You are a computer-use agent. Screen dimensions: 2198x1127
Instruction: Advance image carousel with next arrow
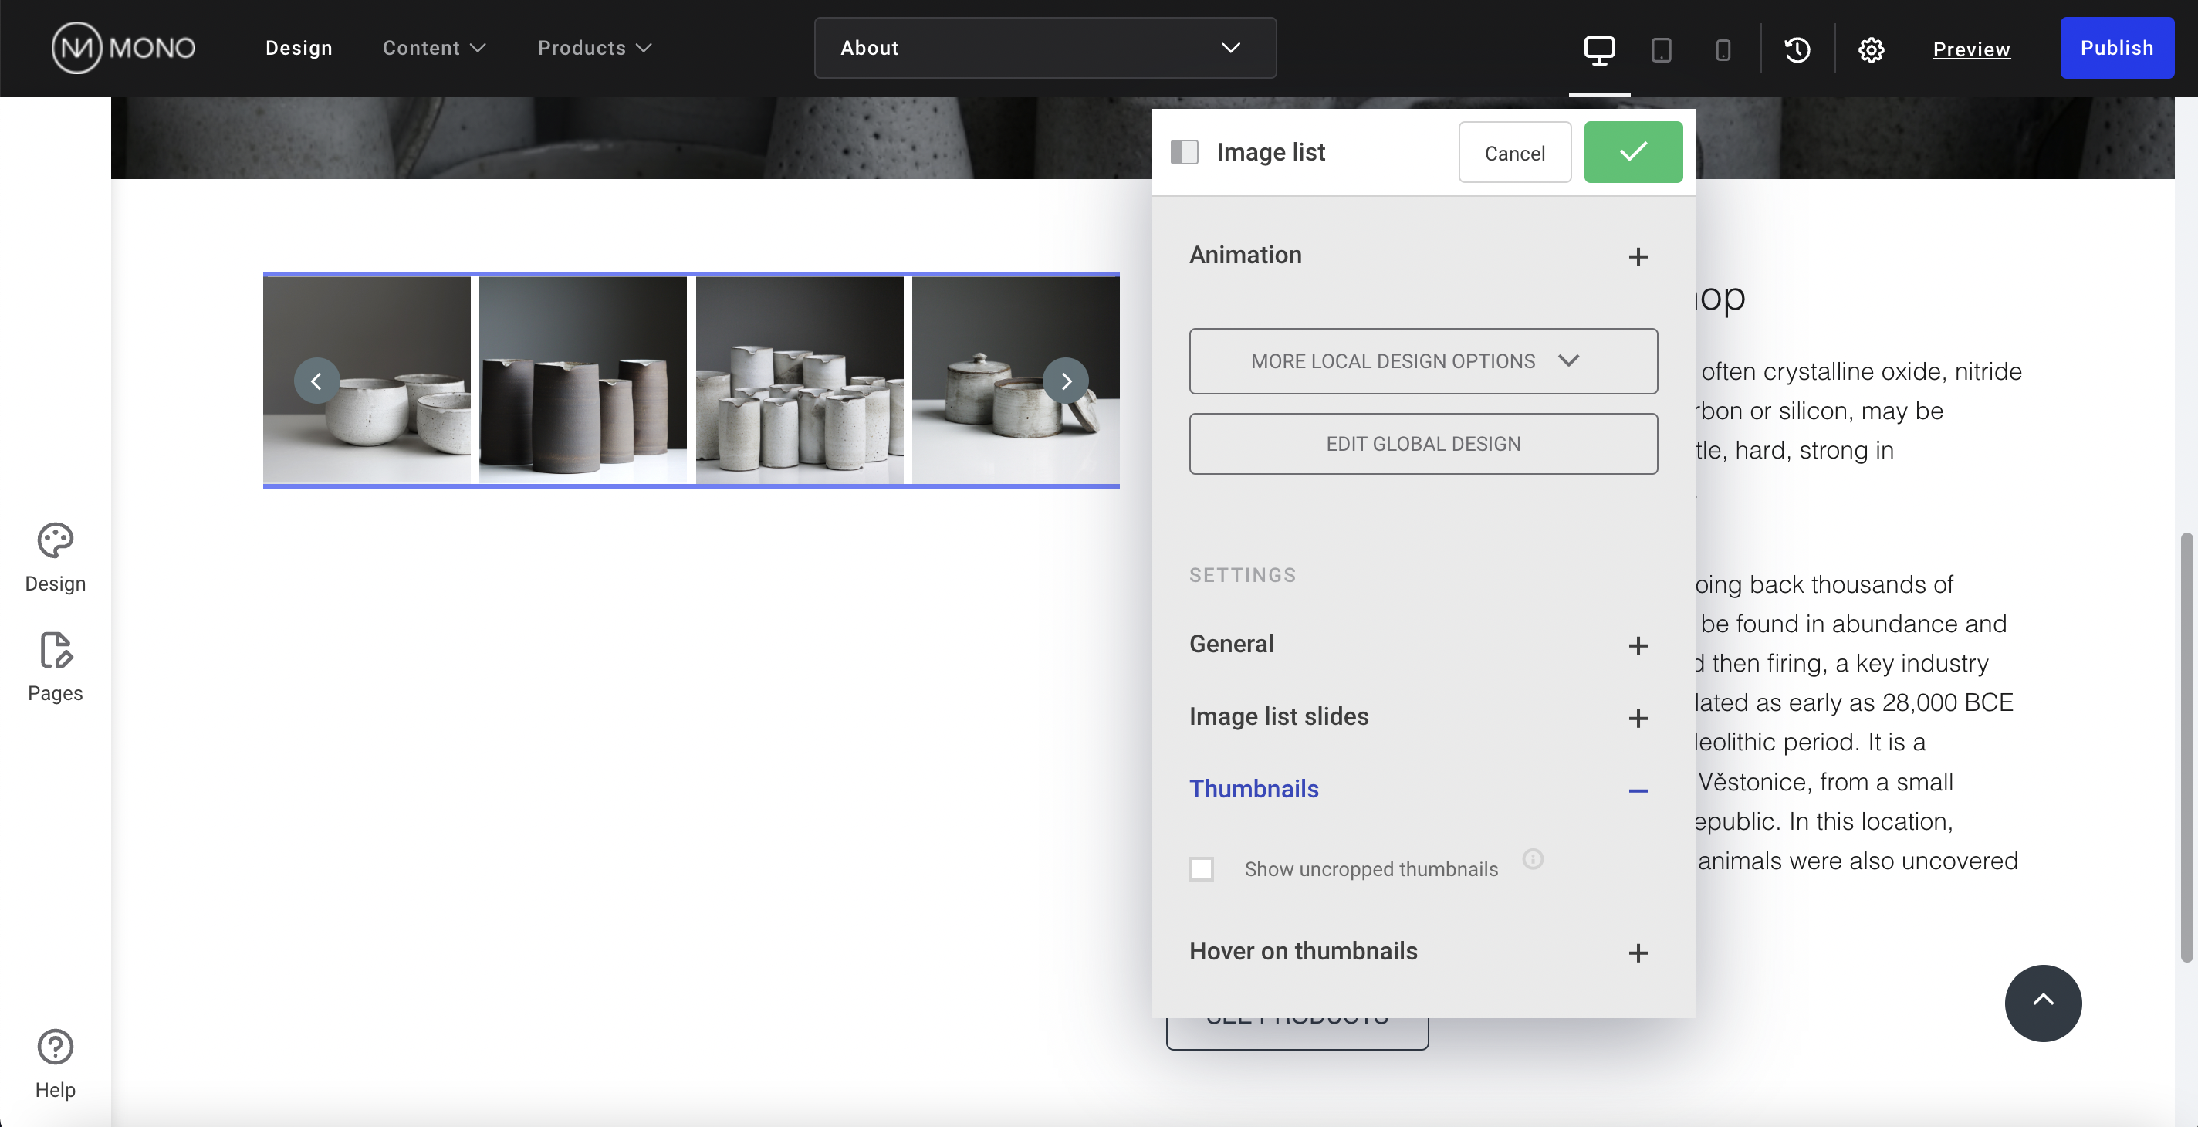pos(1065,381)
